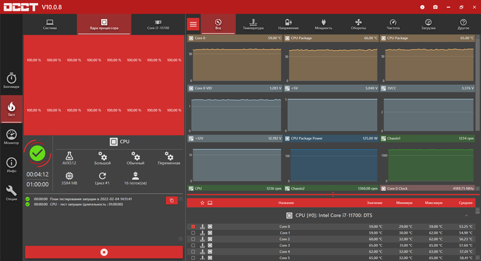The height and width of the screenshot is (261, 481).
Task: Select the Тест flame sidebar icon
Action: [x=11, y=109]
